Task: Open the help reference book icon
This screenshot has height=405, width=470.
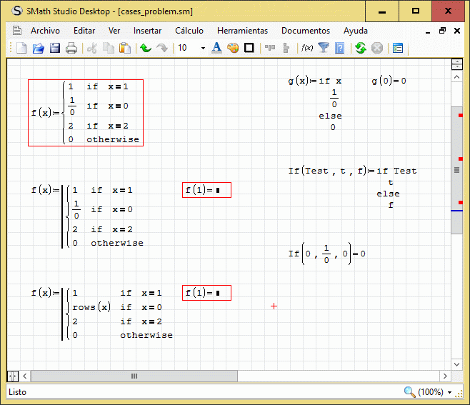Action: click(x=340, y=48)
